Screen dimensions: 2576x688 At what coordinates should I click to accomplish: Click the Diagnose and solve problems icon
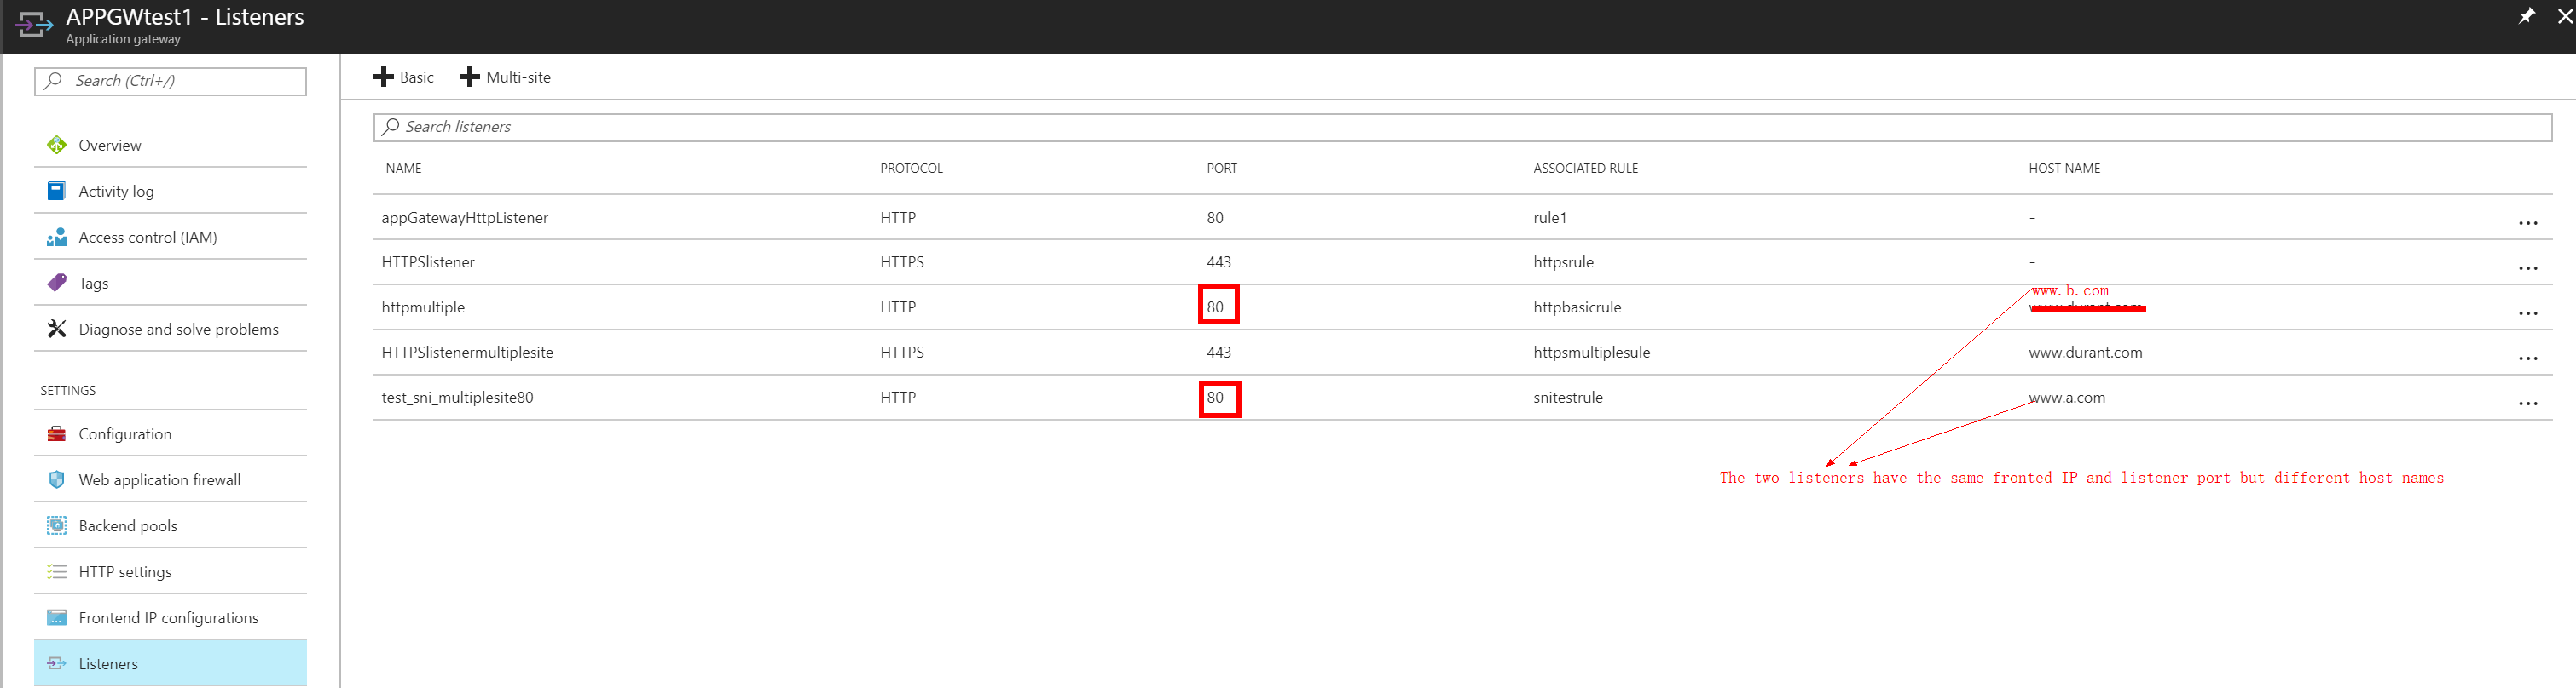(57, 329)
